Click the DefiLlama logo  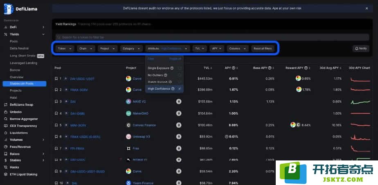pyautogui.click(x=20, y=9)
